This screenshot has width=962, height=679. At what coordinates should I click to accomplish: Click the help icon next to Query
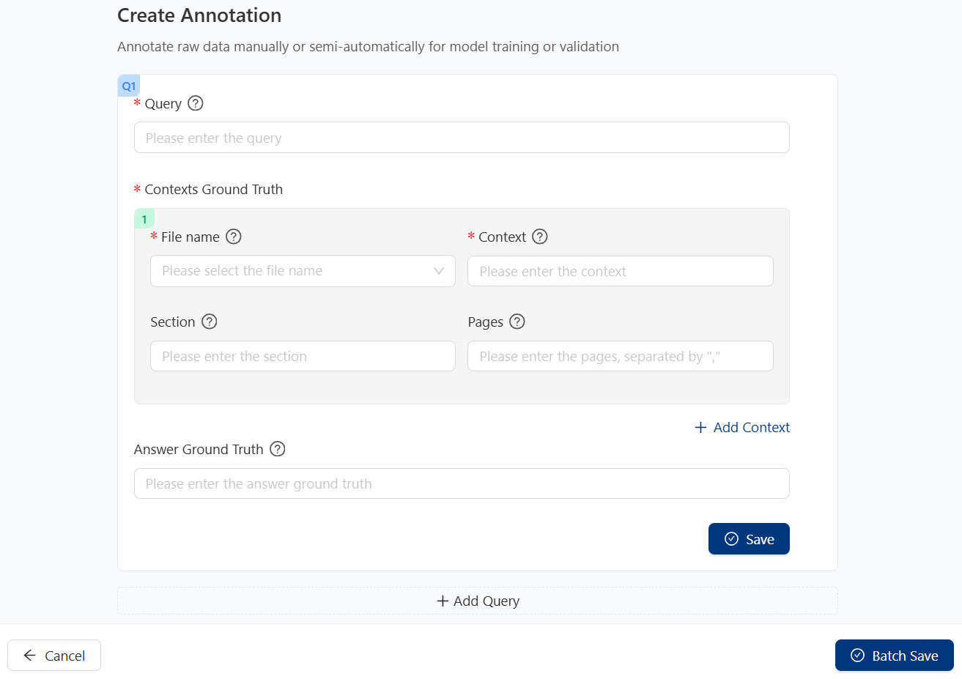(x=195, y=103)
